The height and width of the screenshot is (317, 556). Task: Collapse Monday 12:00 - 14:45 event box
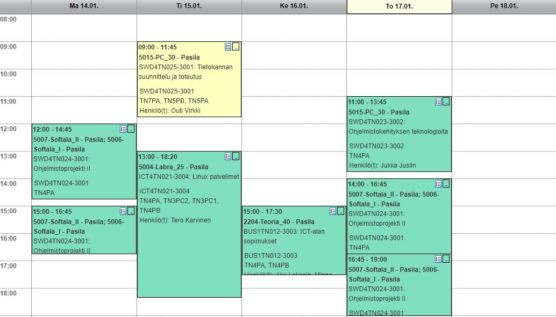[x=131, y=129]
